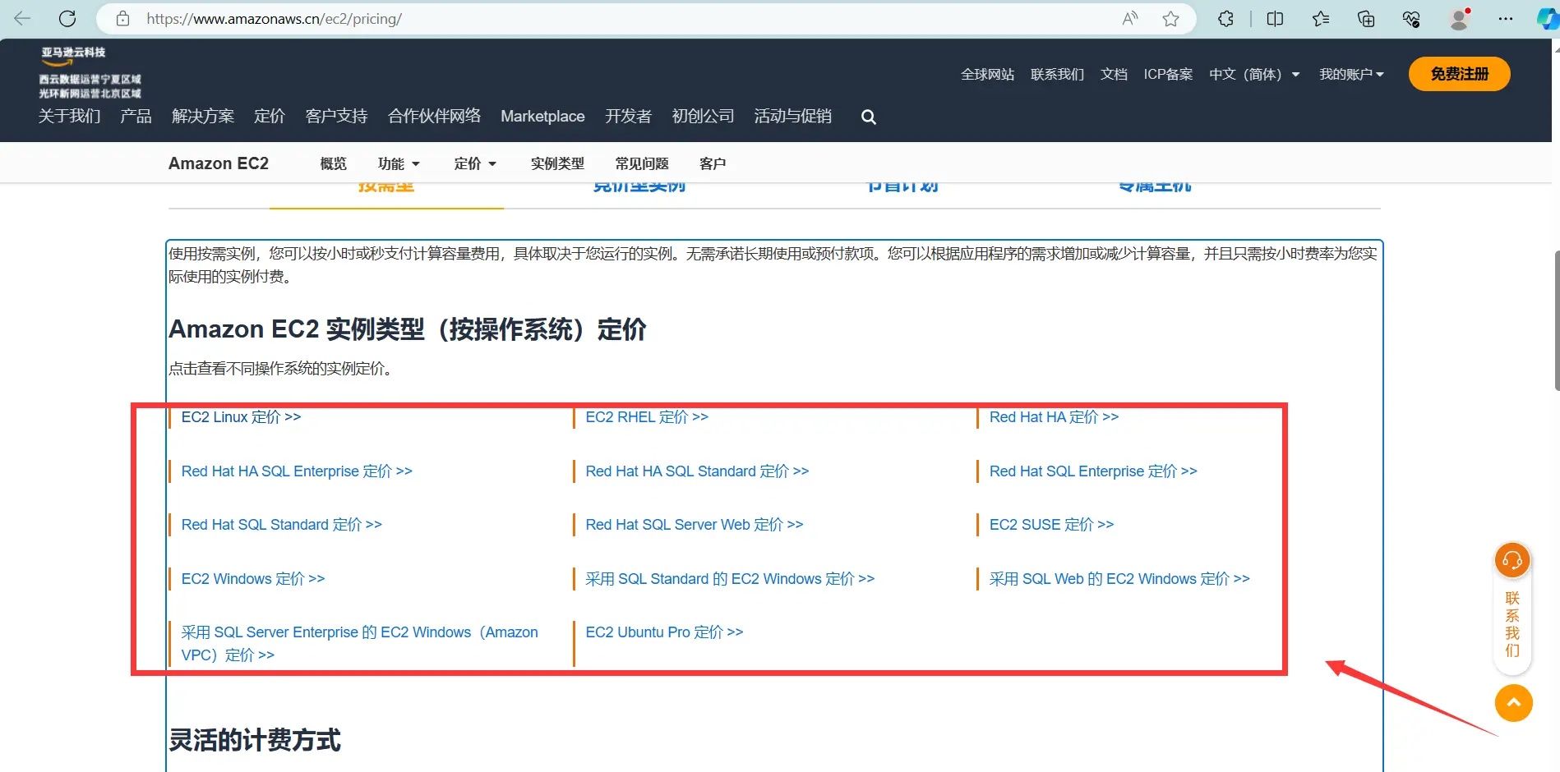Click the site search magnifier icon
Viewport: 1560px width, 772px height.
(868, 117)
